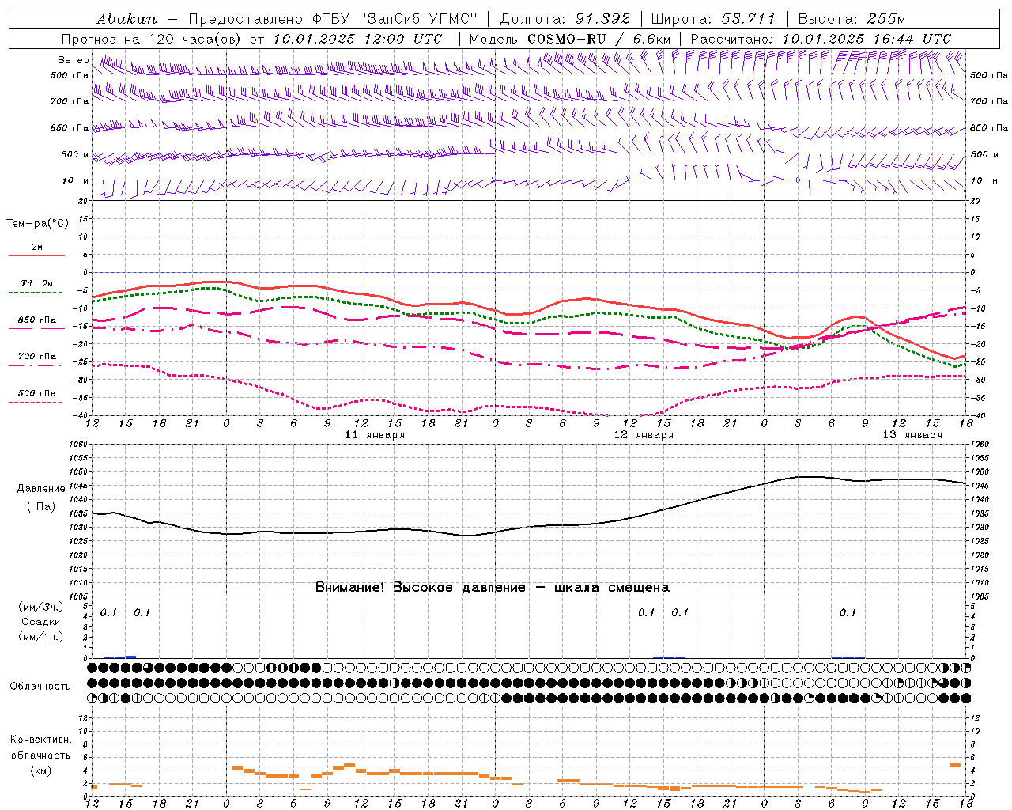This screenshot has width=1012, height=810.
Task: Click the green dashed 'Td 2м' legend line
Action: tap(36, 293)
